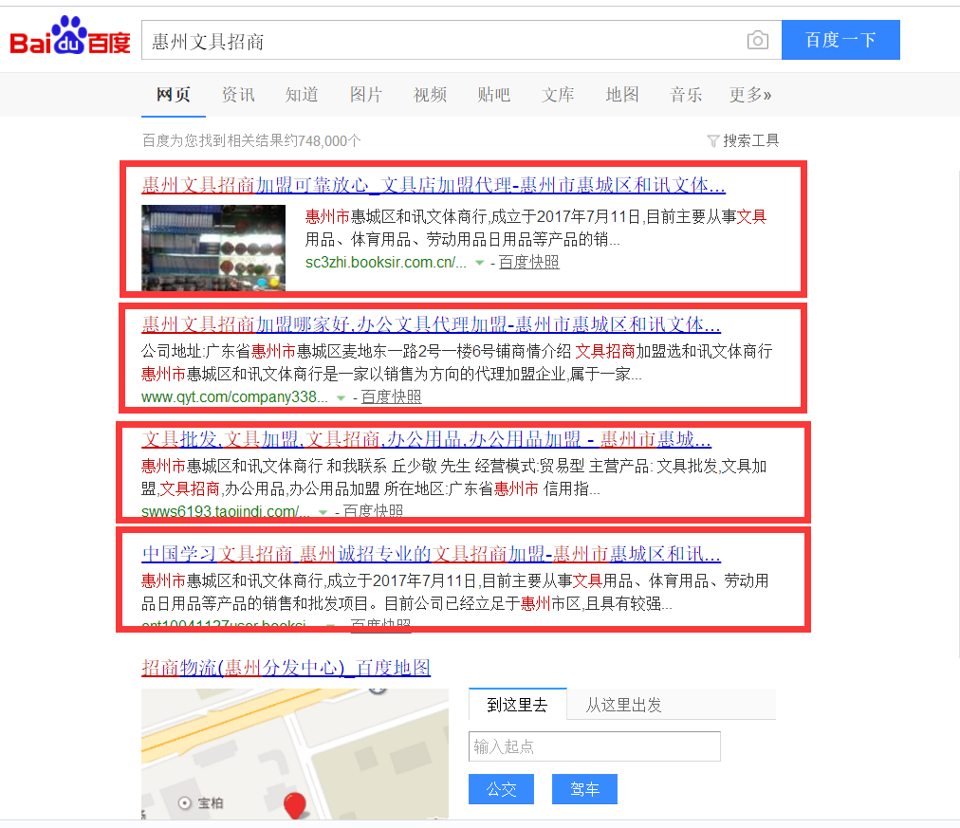
Task: Click the search tools filter icon
Action: [712, 141]
